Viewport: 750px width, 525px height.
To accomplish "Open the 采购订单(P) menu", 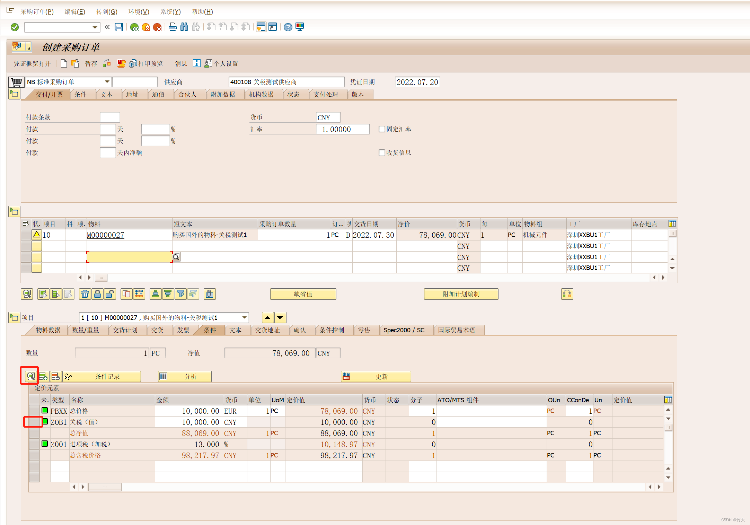I will pos(37,12).
